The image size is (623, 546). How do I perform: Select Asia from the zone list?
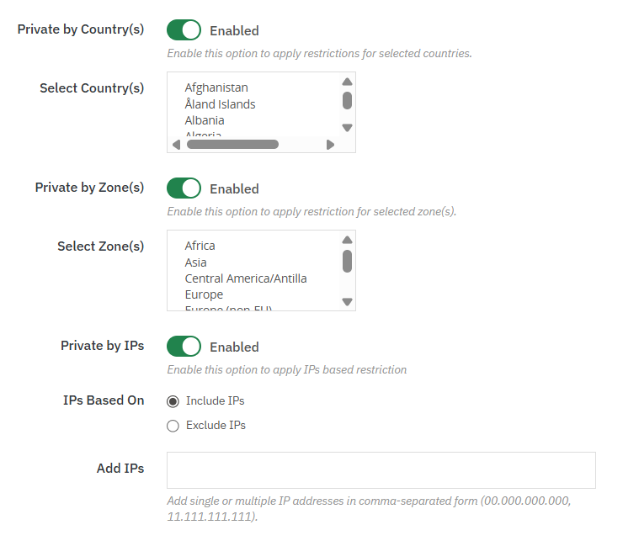[x=196, y=262]
